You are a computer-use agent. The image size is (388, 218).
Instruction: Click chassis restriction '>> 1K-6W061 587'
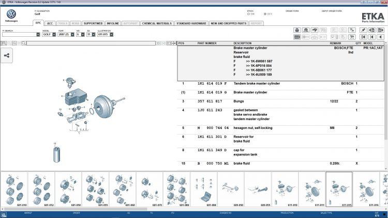tap(259, 61)
